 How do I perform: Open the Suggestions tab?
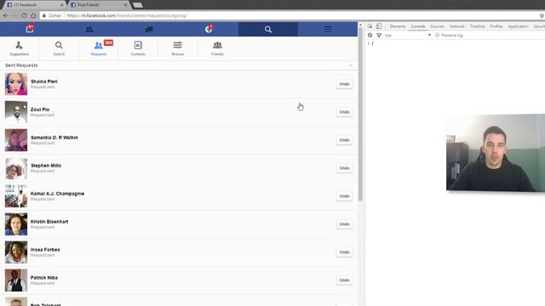click(x=20, y=48)
